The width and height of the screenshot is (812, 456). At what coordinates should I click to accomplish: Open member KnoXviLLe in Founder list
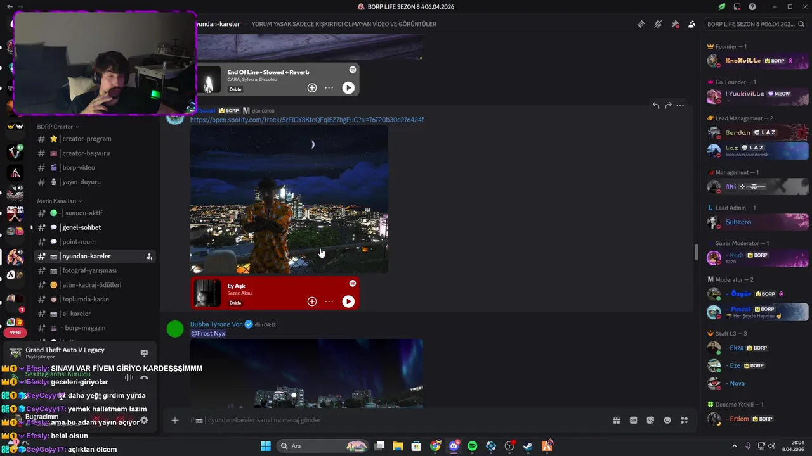tap(757, 61)
